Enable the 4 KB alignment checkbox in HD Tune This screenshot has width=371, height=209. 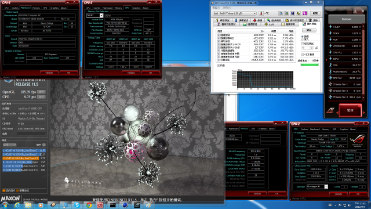click(x=303, y=55)
